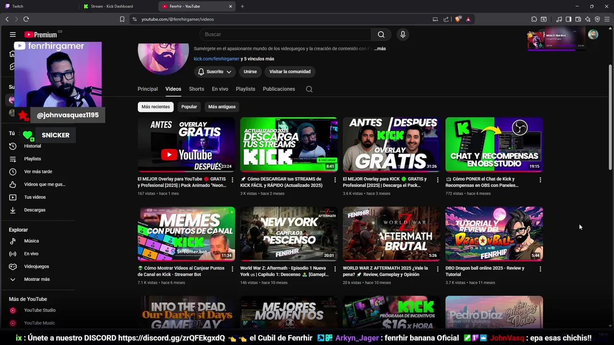The image size is (614, 345).
Task: Select the Más recientes filter chip
Action: point(155,107)
